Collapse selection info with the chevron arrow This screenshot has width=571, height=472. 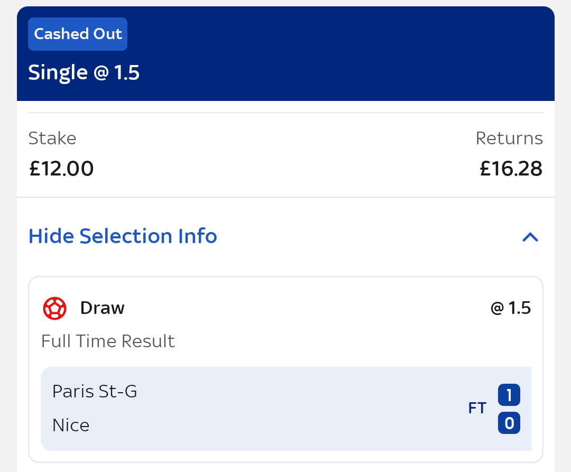[530, 237]
